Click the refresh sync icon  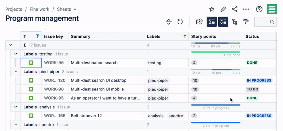click(x=180, y=22)
